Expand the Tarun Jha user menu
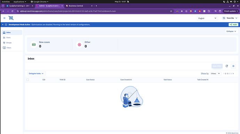The image size is (240, 134). pyautogui.click(x=236, y=18)
